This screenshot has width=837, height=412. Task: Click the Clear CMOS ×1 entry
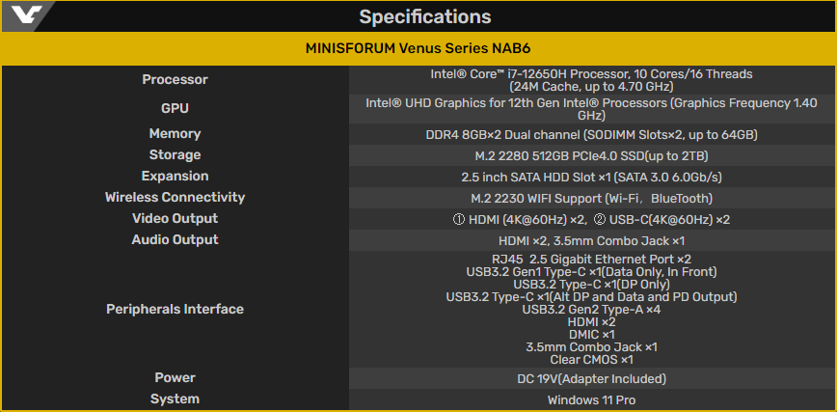coord(591,360)
